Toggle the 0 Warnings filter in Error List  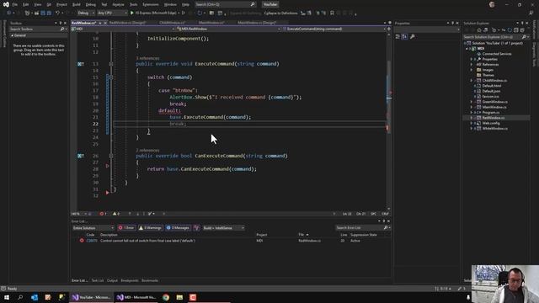(x=150, y=228)
